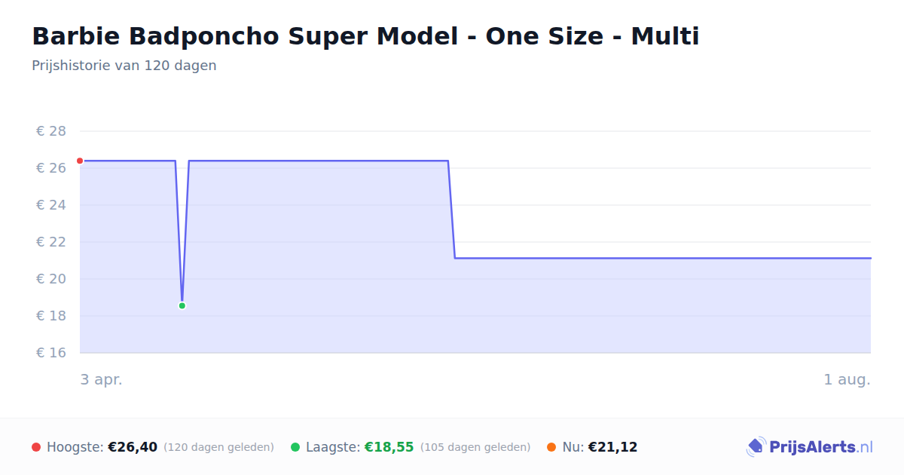Click the € 22 y-axis label
The width and height of the screenshot is (904, 475).
(x=51, y=242)
